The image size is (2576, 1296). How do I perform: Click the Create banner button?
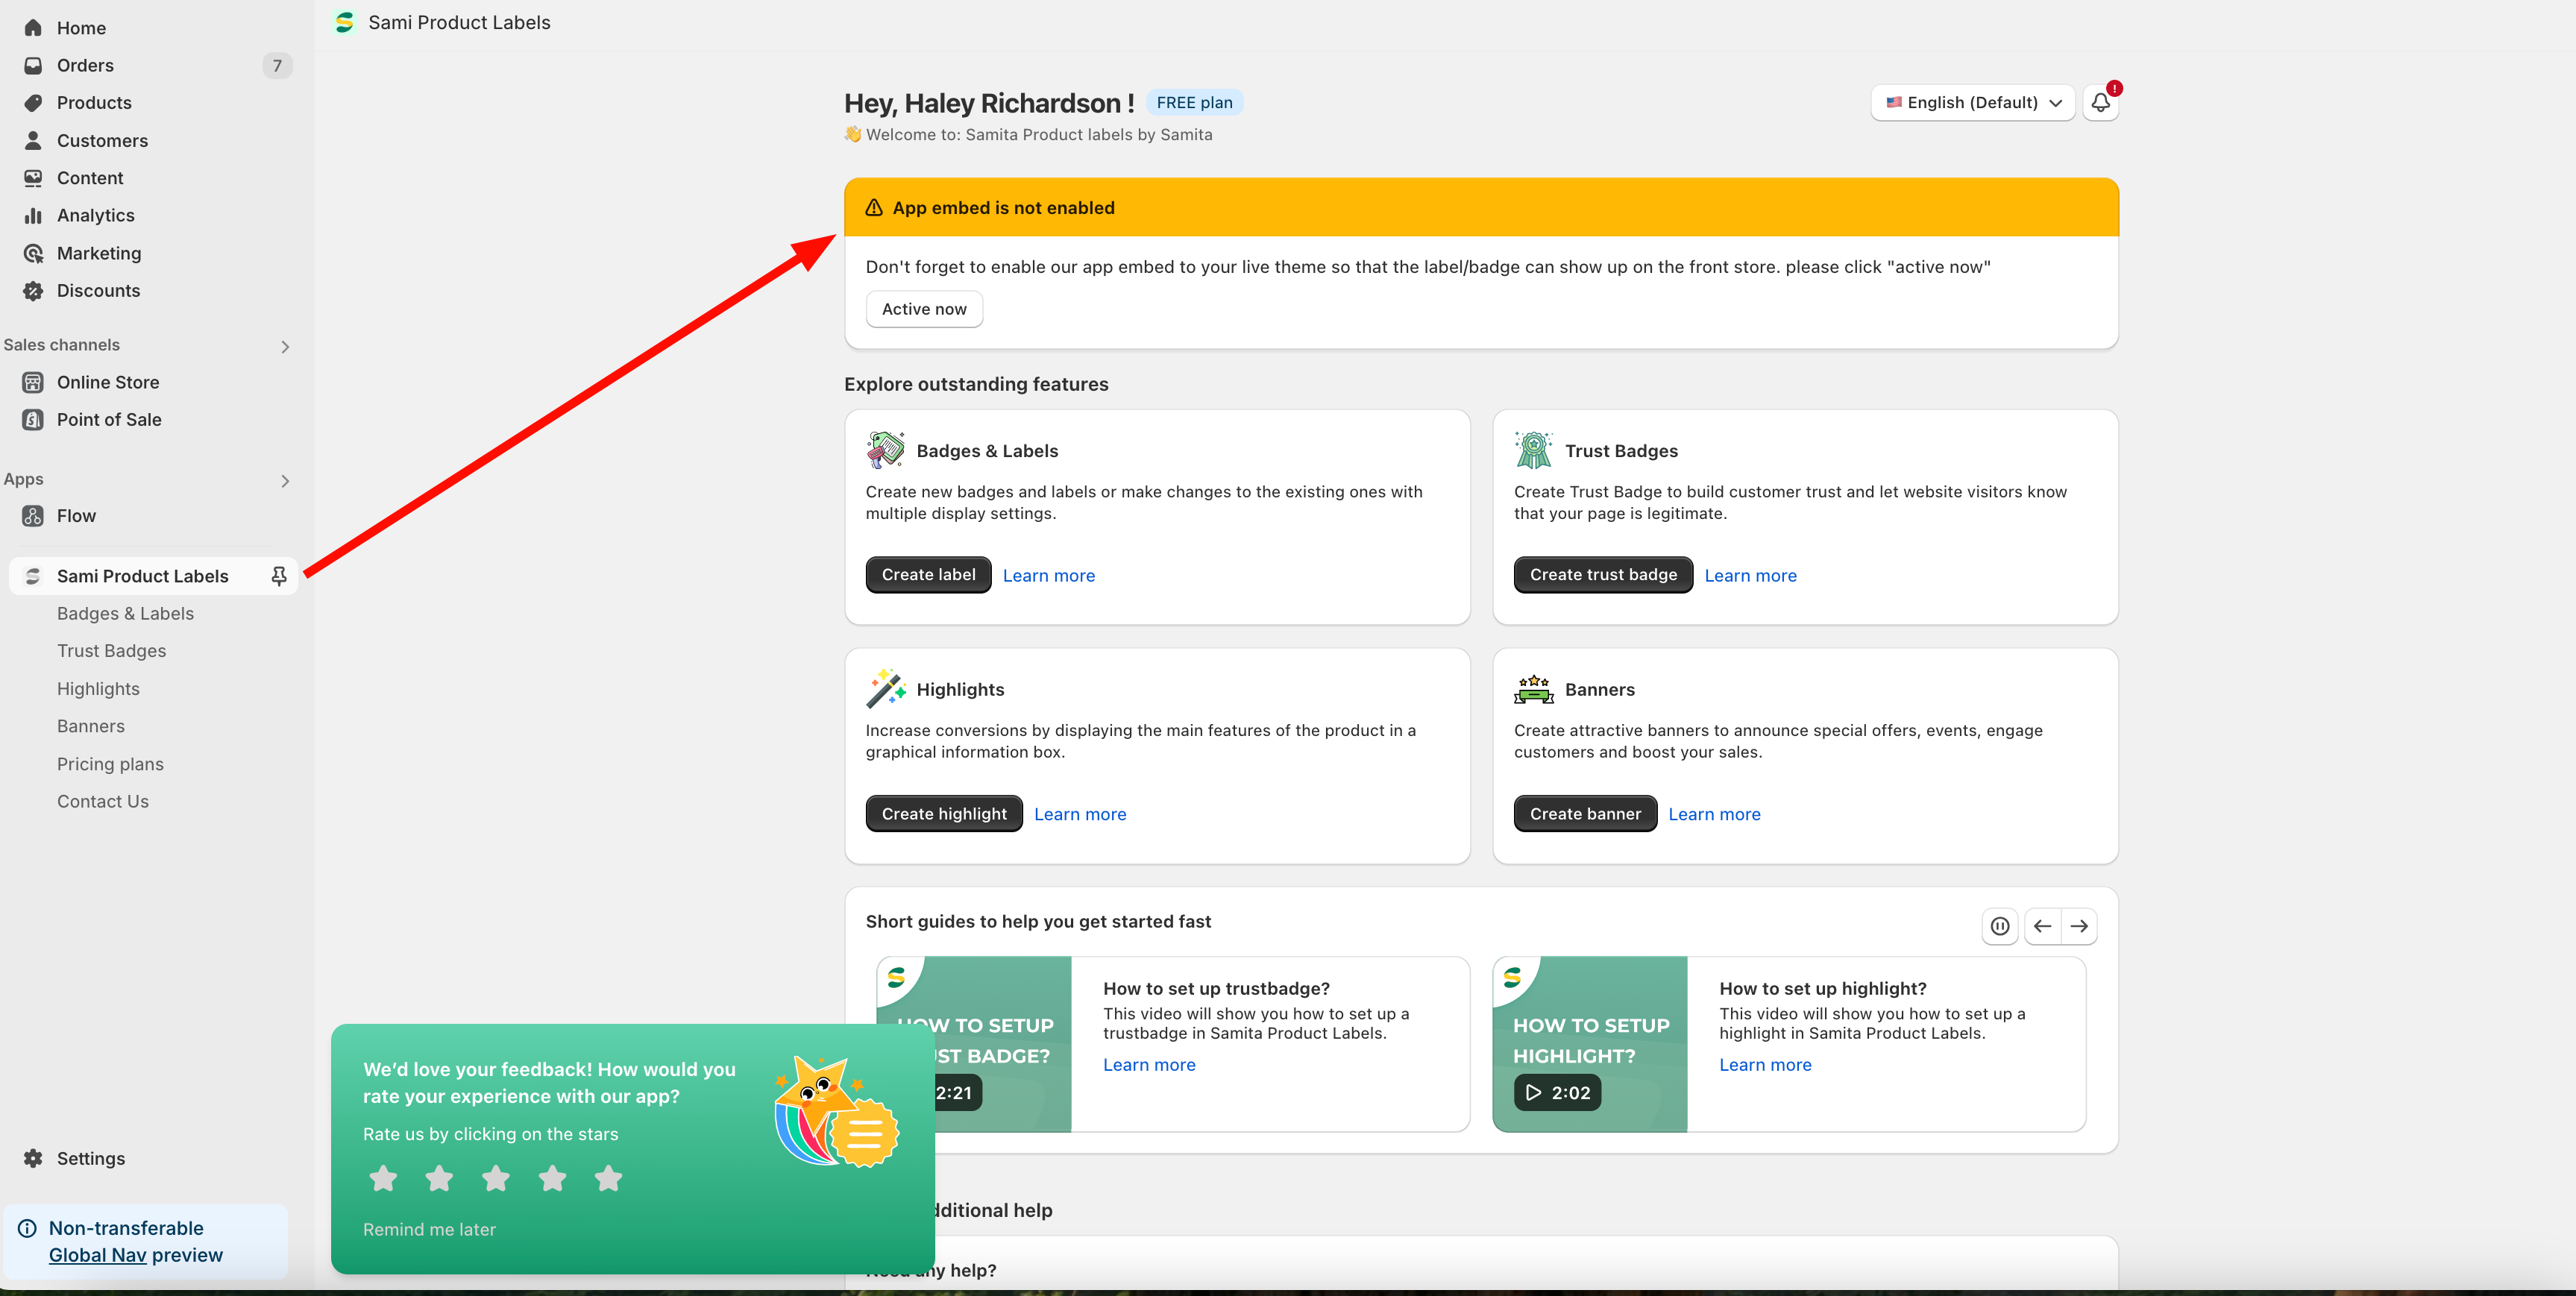point(1585,814)
